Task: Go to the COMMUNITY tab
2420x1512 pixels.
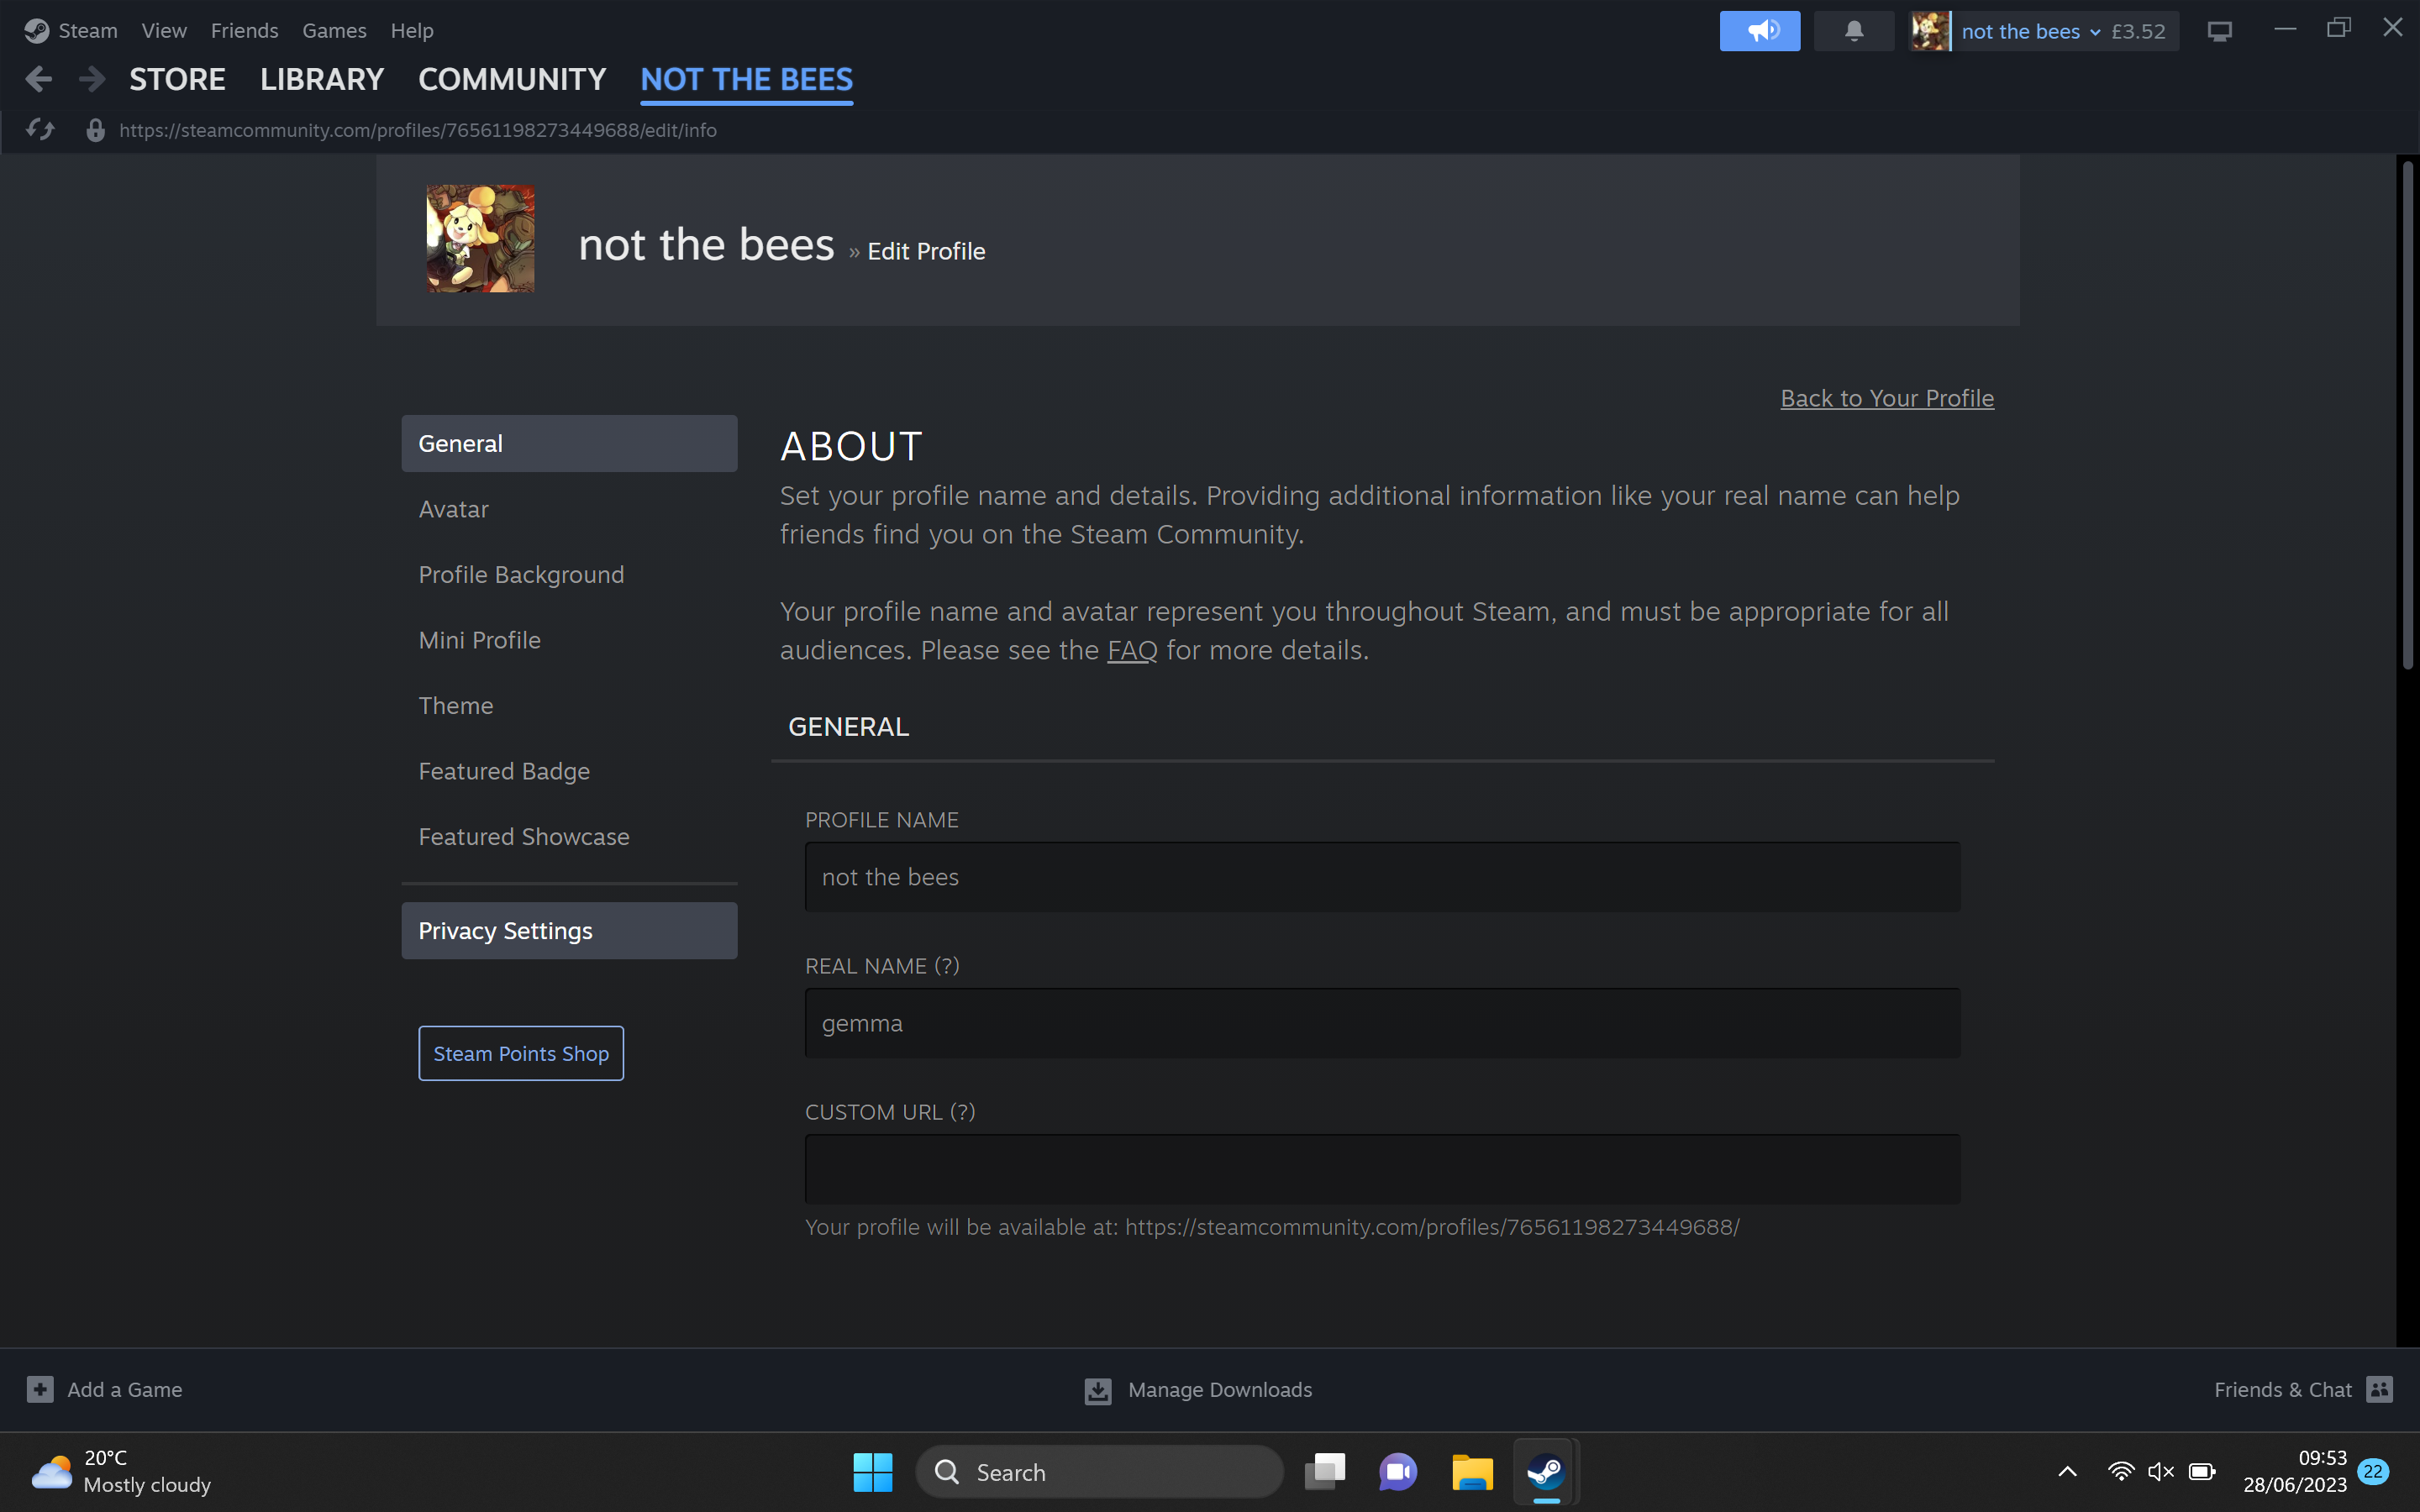Action: pyautogui.click(x=512, y=79)
